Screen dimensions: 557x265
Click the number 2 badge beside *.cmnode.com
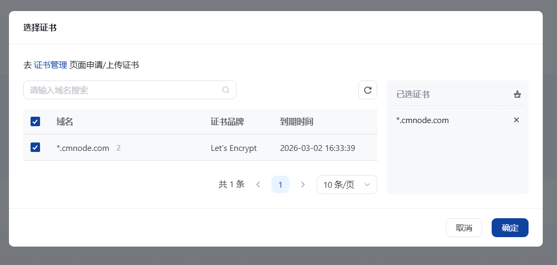[119, 148]
